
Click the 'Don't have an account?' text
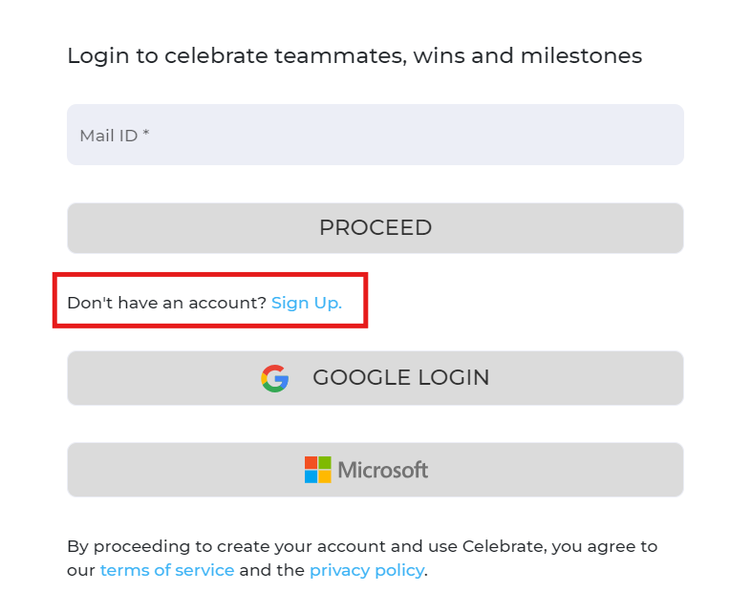[x=167, y=303]
